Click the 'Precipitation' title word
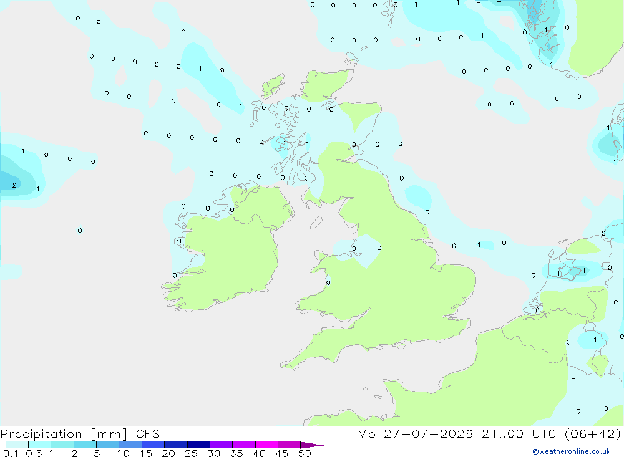Screen dimensions: 624x457 tap(41, 433)
